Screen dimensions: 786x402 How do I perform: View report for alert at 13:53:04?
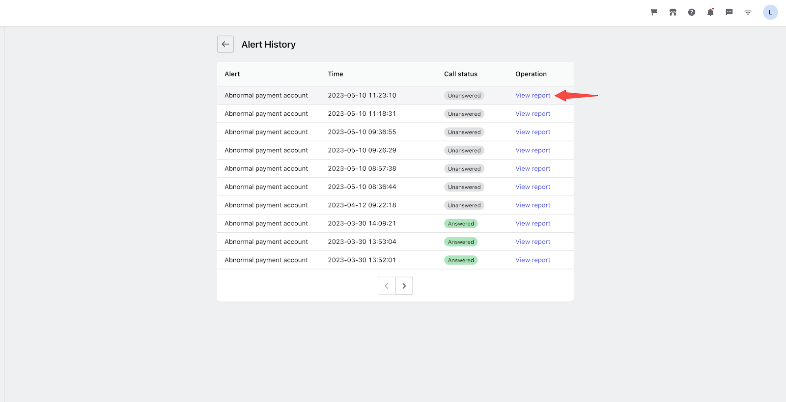tap(533, 242)
